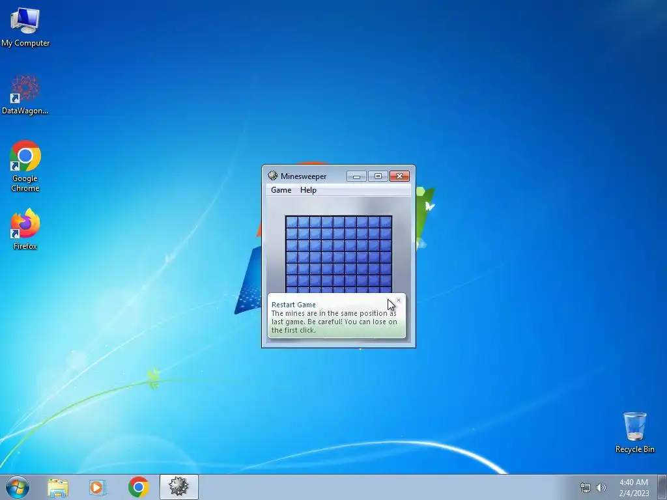The image size is (667, 500).
Task: Launch Windows Media Player from the taskbar
Action: coord(98,487)
